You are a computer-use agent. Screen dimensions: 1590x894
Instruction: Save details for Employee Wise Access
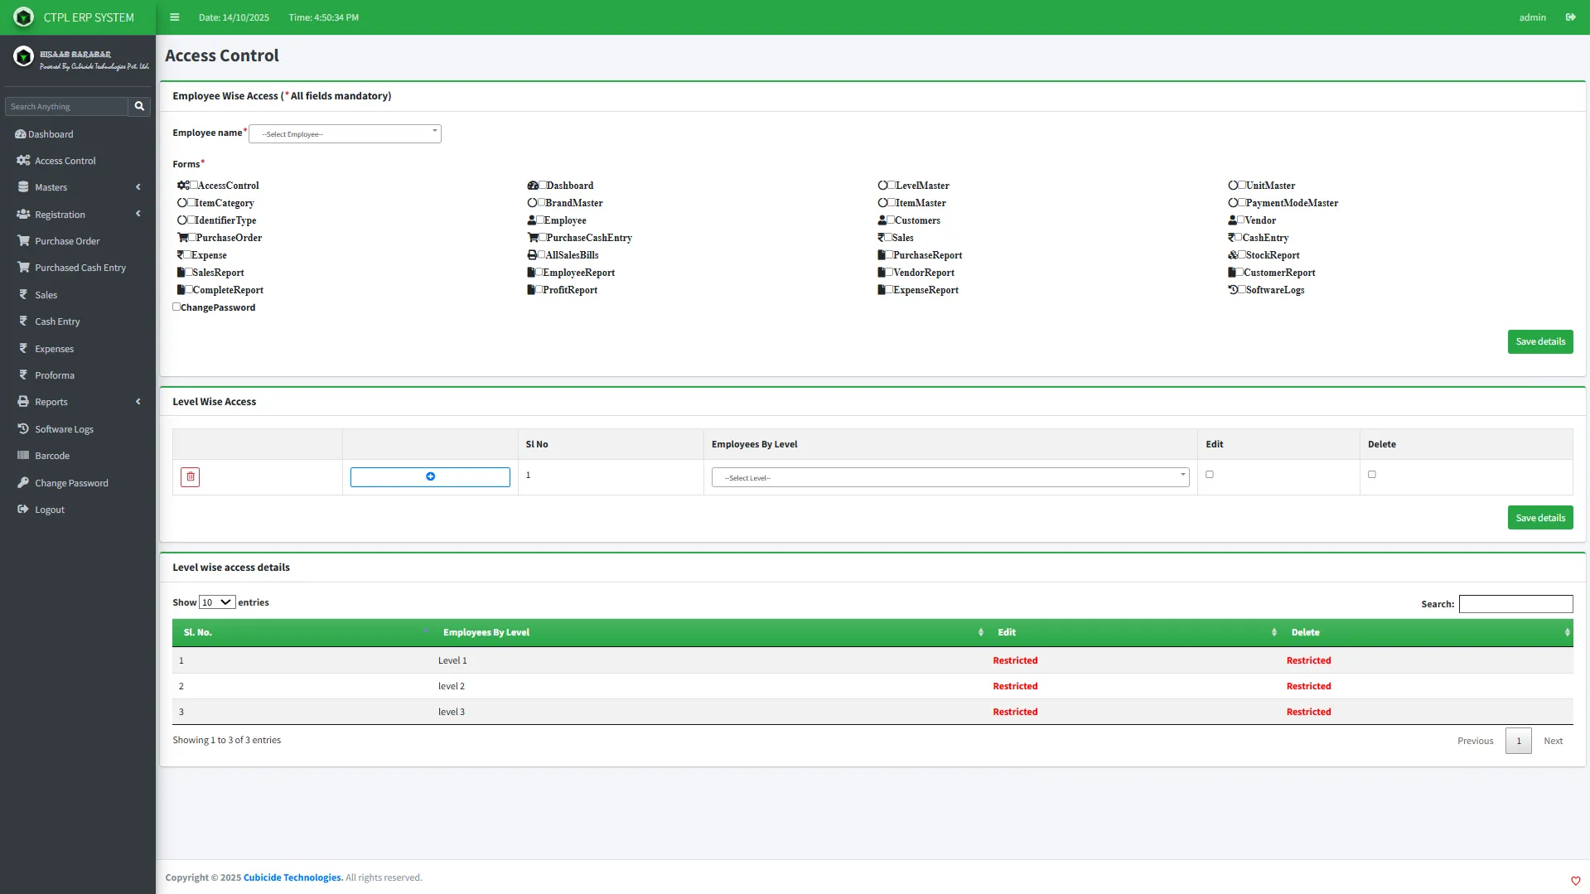[x=1539, y=341]
